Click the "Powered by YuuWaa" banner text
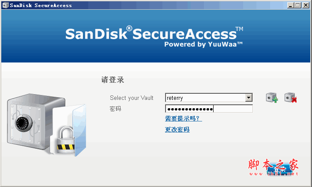Screen dimensions: 312x187 pos(203,44)
